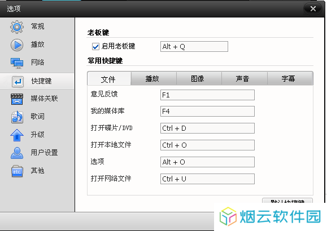Click the return-key icon for 快捷键
The image size is (327, 231).
(x=18, y=81)
